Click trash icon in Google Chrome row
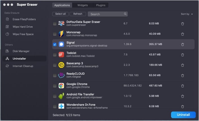This screenshot has height=121, width=199. point(183,86)
